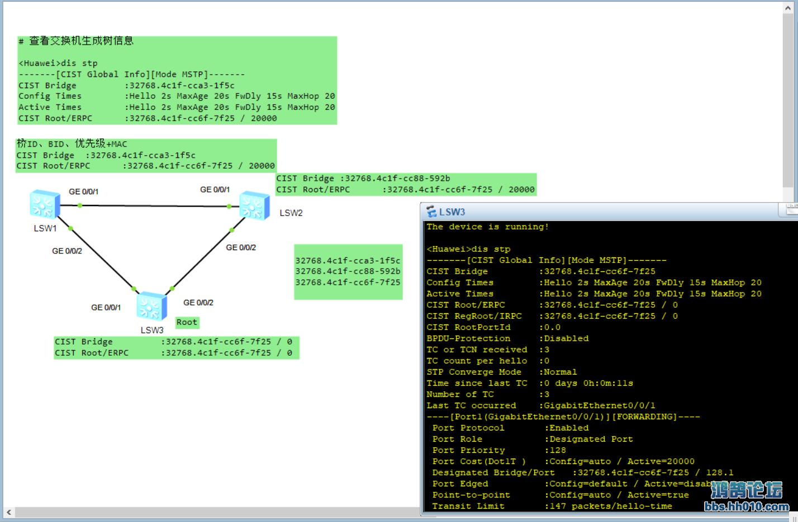The height and width of the screenshot is (522, 798).
Task: Click 'Designated Bridge/Port' terminal line
Action: 583,472
